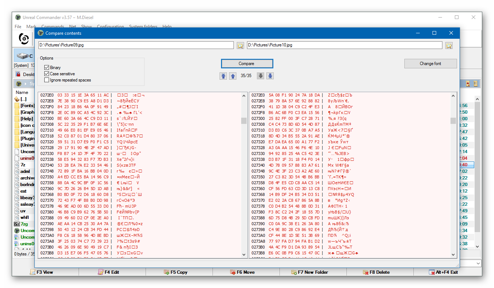This screenshot has height=288, width=494.
Task: Open the Help menu
Action: 167,27
